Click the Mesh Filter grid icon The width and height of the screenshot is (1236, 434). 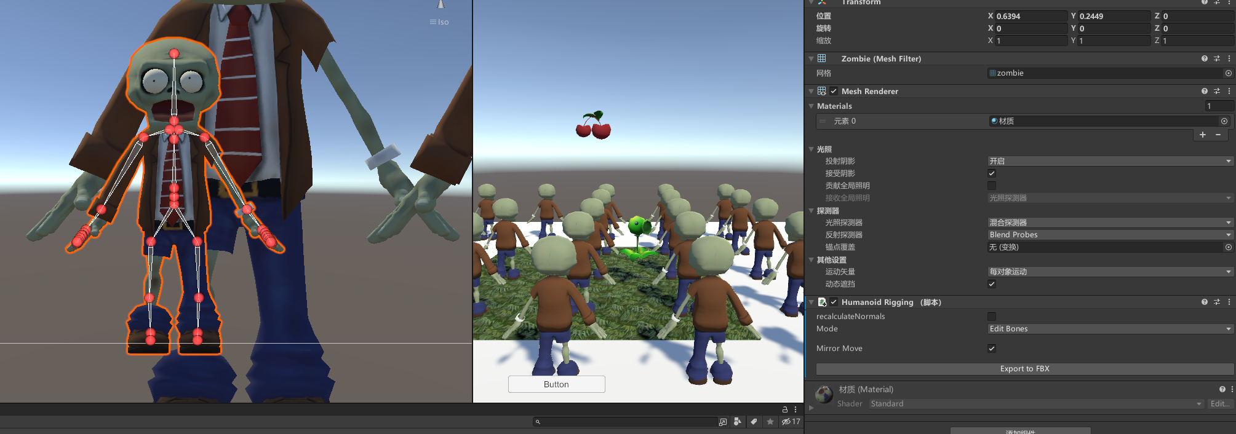(822, 58)
